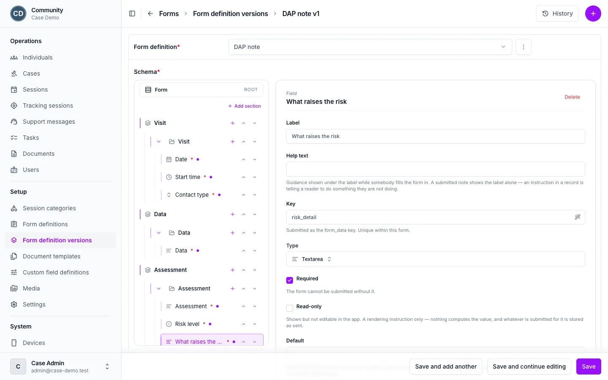Click the Community Case Demo logo avatar
The image size is (608, 380).
click(x=18, y=14)
